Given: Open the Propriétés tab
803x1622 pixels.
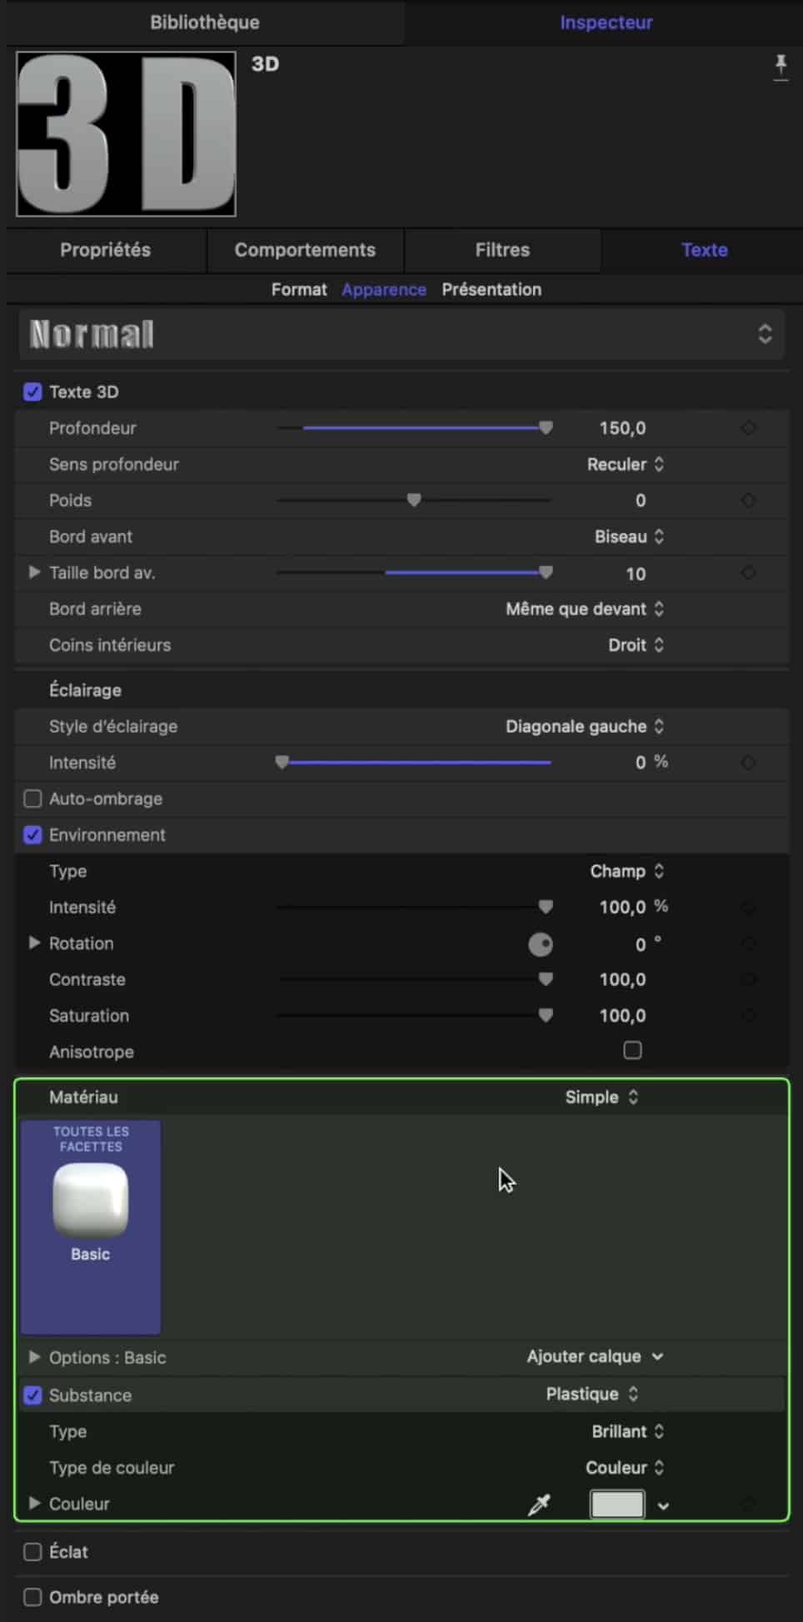Looking at the screenshot, I should click(x=106, y=250).
